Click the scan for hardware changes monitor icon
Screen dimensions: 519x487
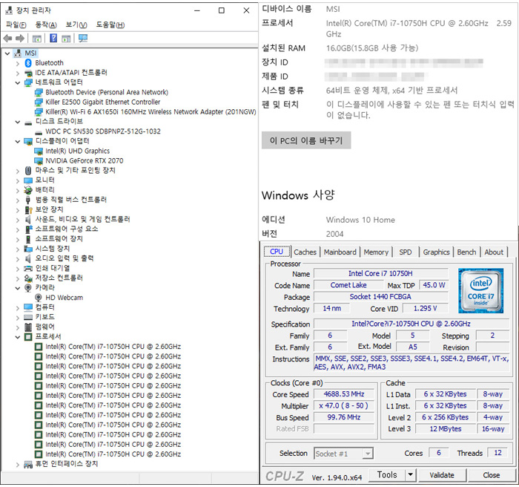click(83, 38)
